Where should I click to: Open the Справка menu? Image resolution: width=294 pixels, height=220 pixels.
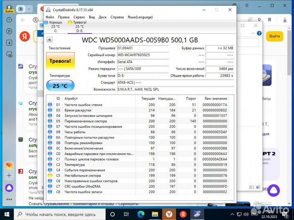click(x=117, y=17)
